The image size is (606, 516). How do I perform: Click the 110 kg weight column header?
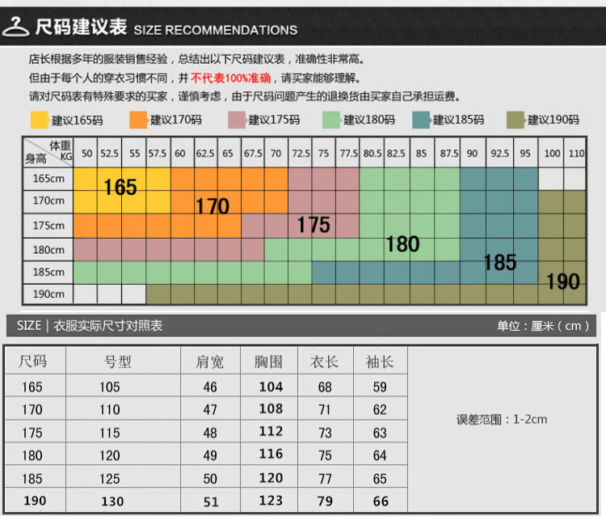pos(575,153)
